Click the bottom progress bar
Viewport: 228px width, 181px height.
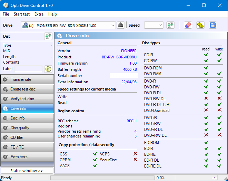102,178
